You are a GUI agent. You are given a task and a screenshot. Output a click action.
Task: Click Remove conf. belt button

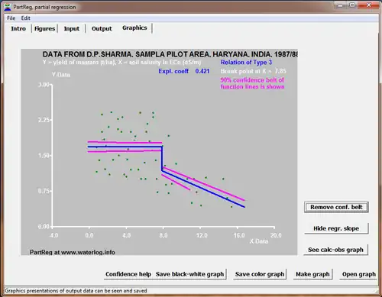[x=336, y=207]
